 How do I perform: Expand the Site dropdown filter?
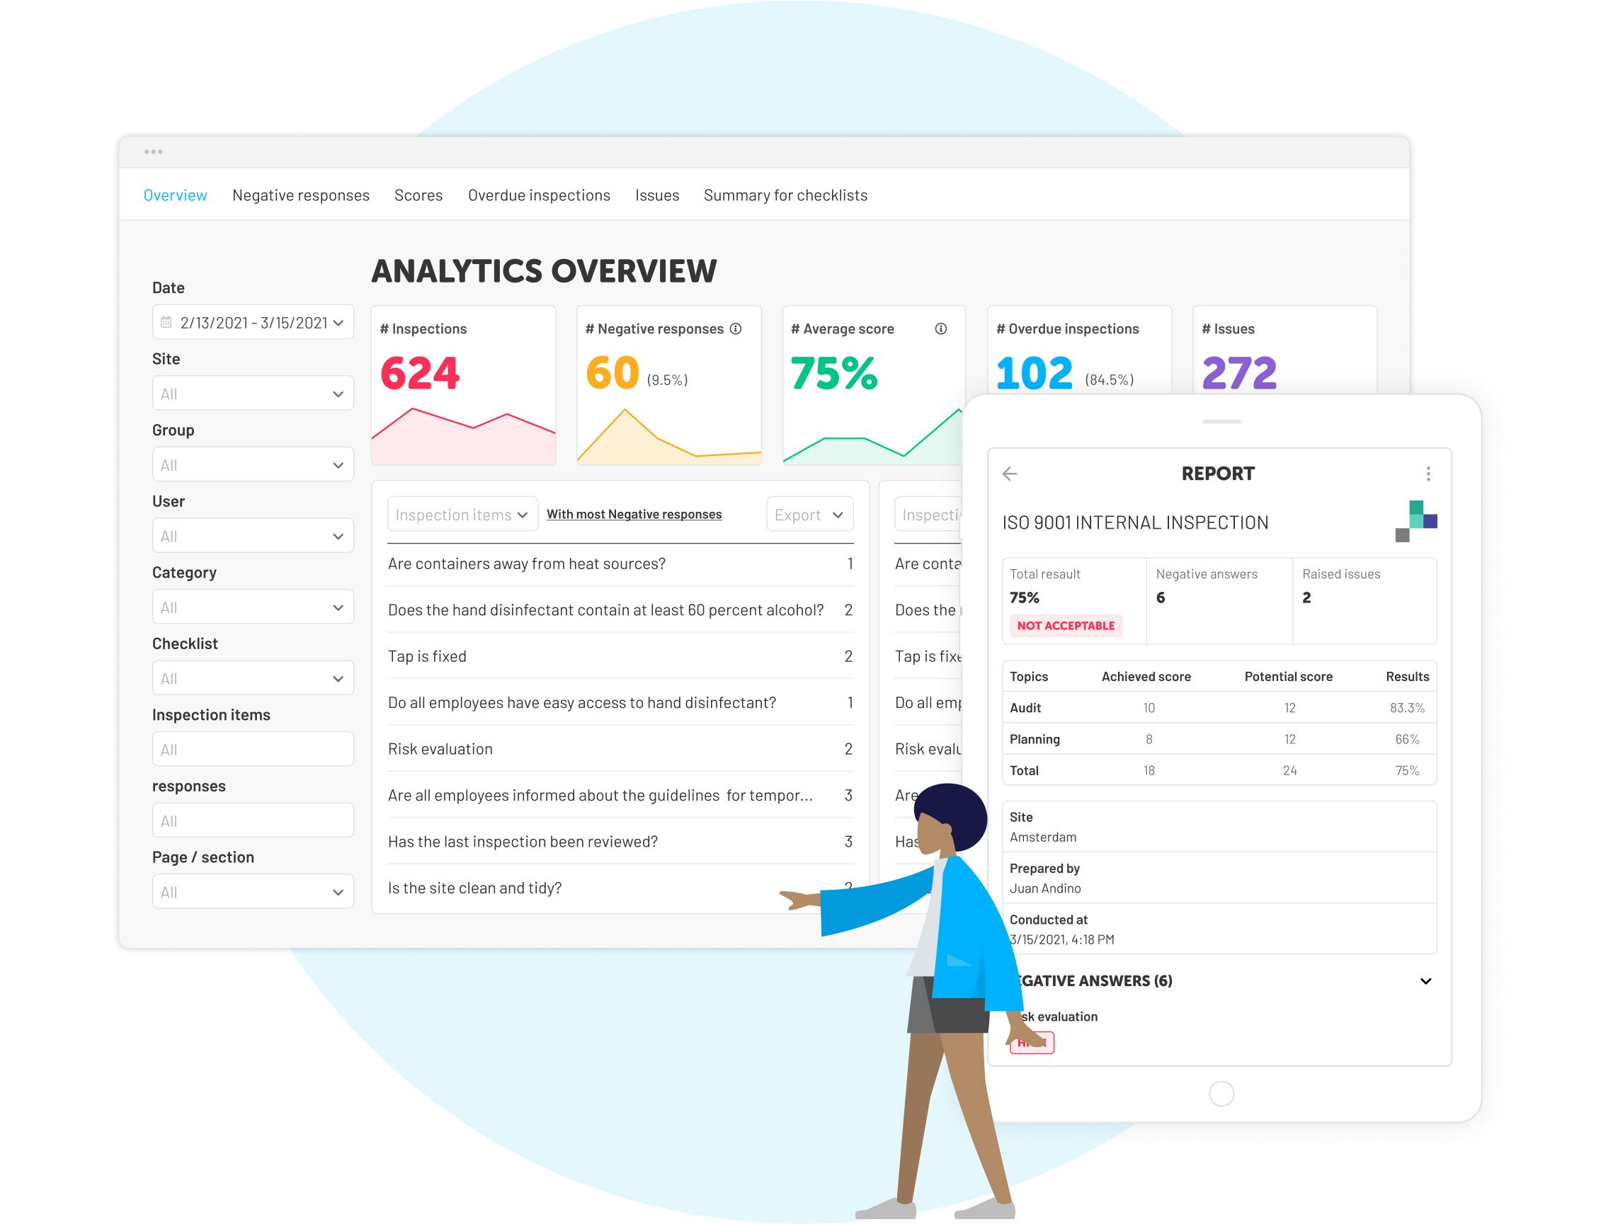[x=246, y=395]
